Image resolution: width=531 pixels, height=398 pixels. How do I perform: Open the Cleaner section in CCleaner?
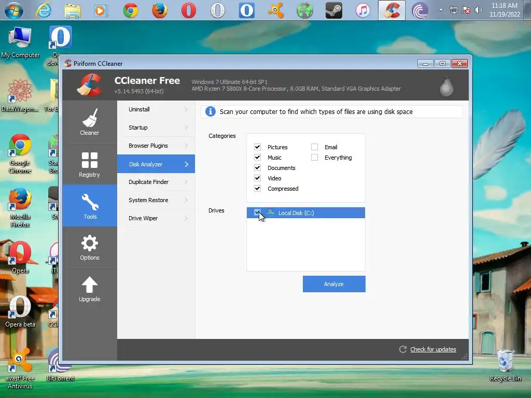pyautogui.click(x=90, y=122)
